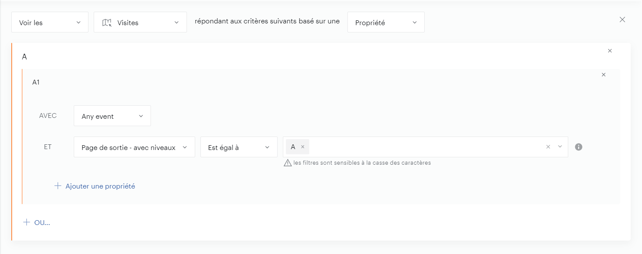Click the warning triangle icon below filter
Image resolution: width=642 pixels, height=254 pixels.
[x=287, y=163]
